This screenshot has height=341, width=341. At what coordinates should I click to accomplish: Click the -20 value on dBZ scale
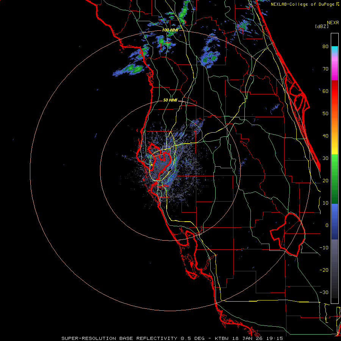coord(324,270)
